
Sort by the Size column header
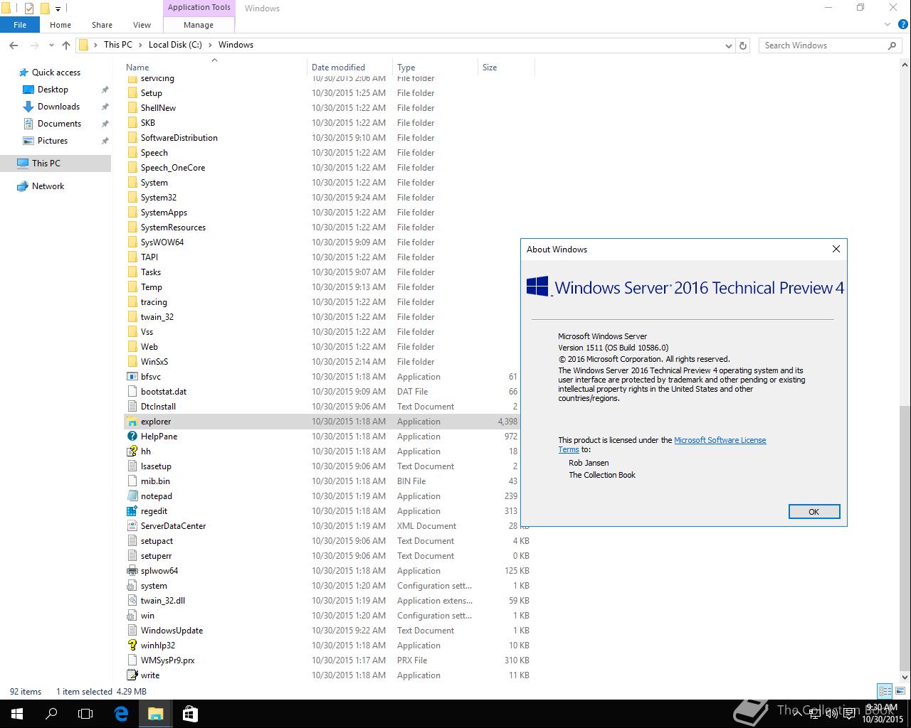490,68
